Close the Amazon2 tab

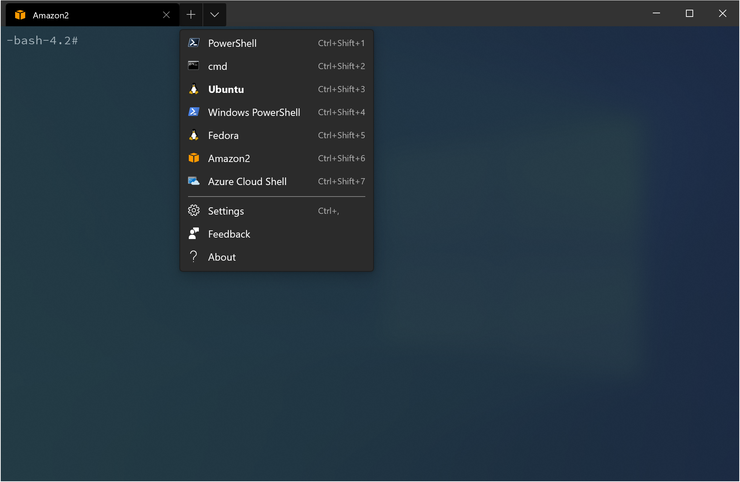[166, 15]
